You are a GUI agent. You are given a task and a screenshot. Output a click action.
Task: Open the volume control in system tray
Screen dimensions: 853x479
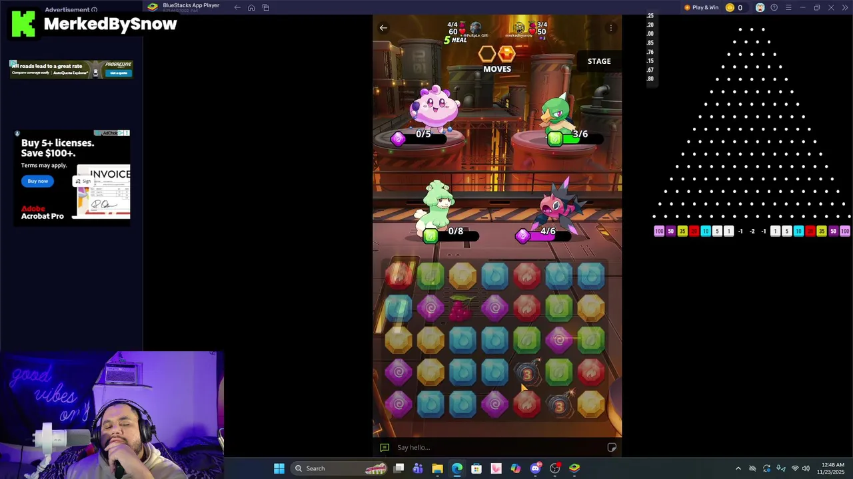tap(806, 468)
